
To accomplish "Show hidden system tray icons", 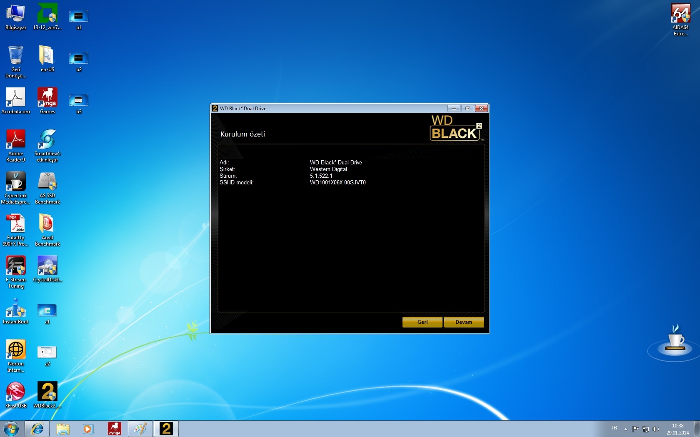I will click(625, 429).
